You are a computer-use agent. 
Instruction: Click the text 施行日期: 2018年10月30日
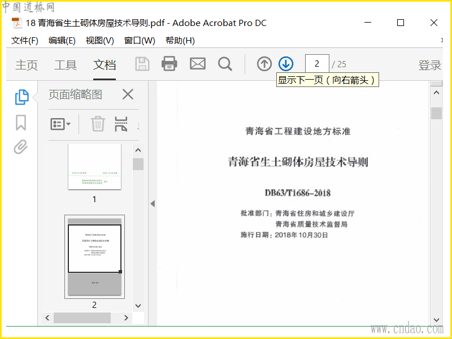tap(285, 235)
